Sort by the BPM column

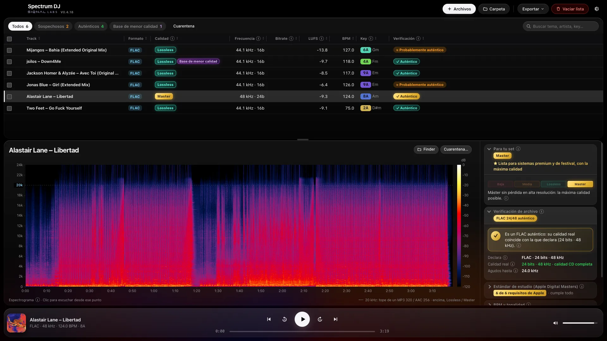pyautogui.click(x=348, y=39)
